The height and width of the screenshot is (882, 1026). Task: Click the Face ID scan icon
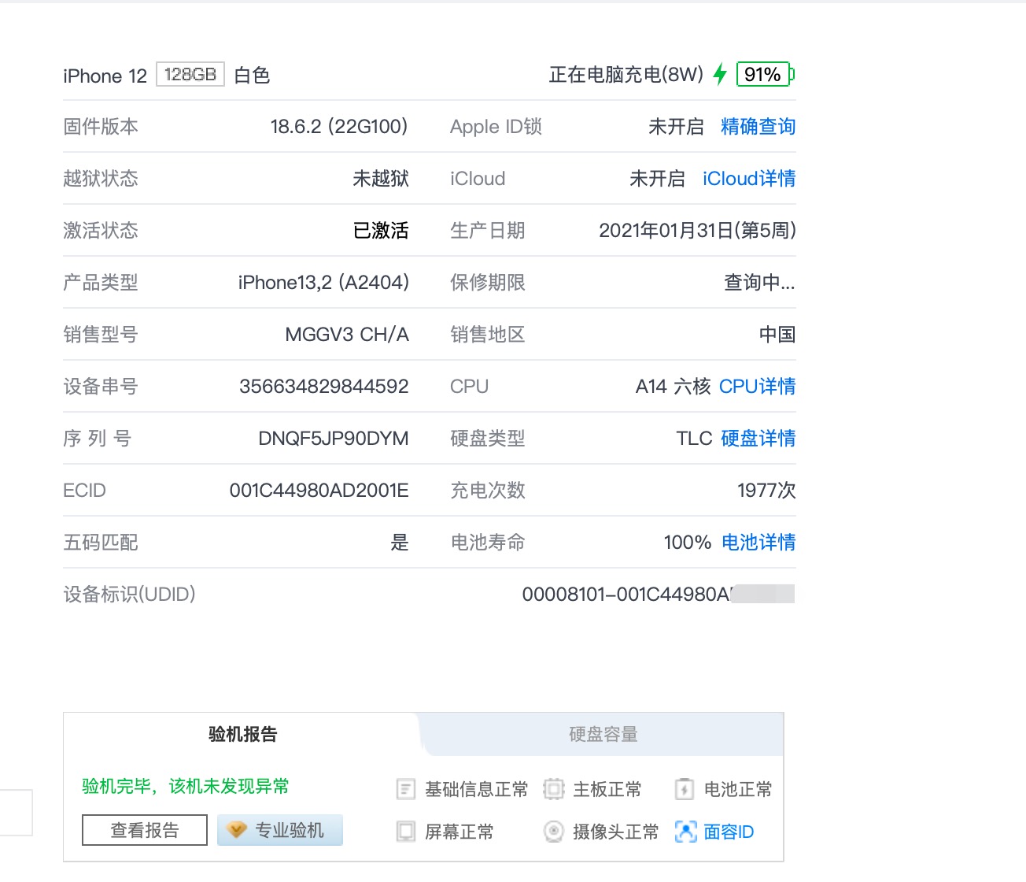pos(685,832)
